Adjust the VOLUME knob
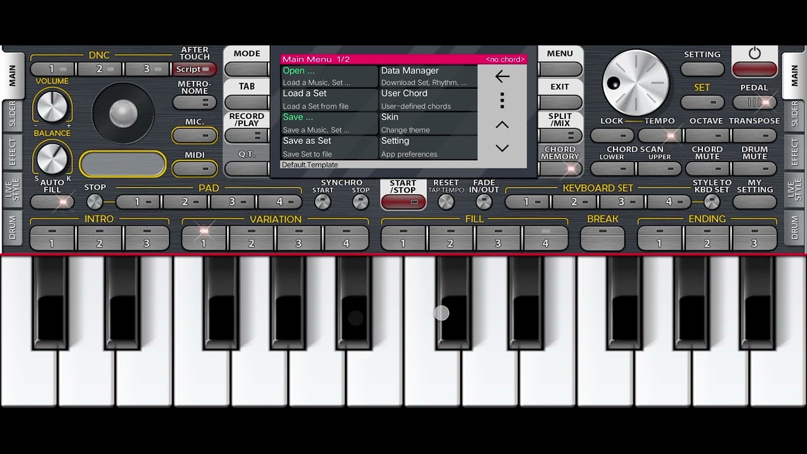Screen dimensions: 807x454 coord(52,106)
